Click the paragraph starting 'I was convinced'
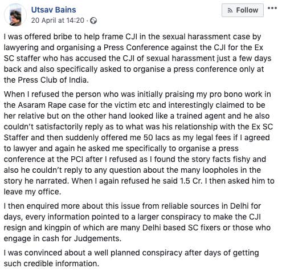 (131, 258)
